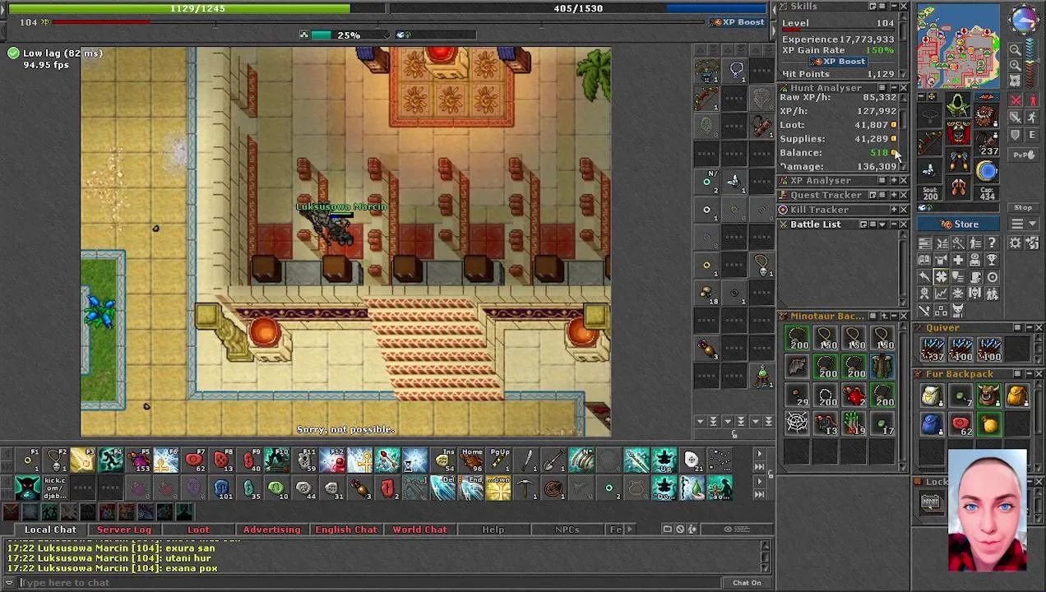The height and width of the screenshot is (592, 1046).
Task: Click the blue ring equipment slot
Action: coord(987,171)
